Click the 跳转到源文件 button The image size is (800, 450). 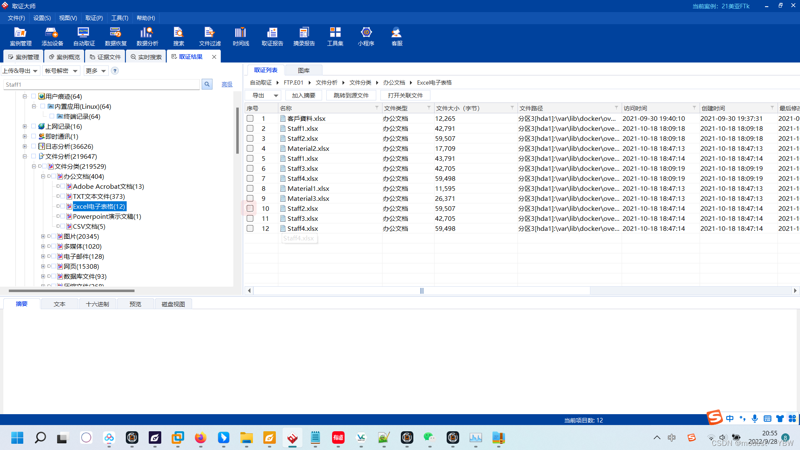(x=351, y=95)
